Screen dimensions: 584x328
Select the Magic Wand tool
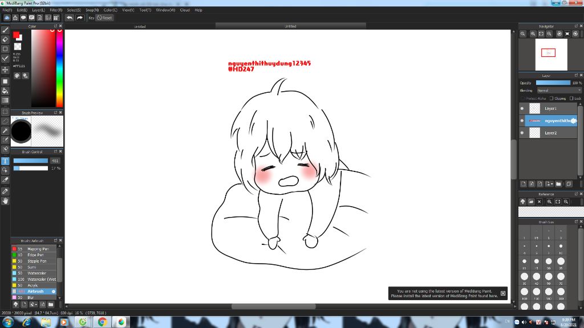[x=5, y=130]
